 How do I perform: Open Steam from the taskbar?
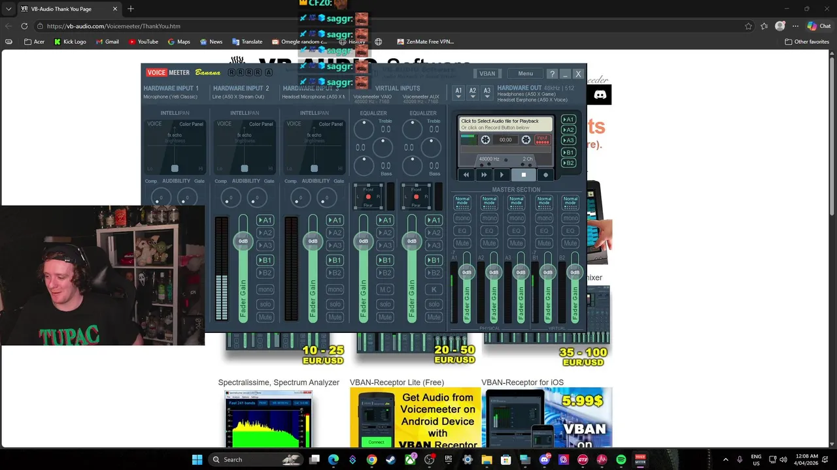click(391, 460)
